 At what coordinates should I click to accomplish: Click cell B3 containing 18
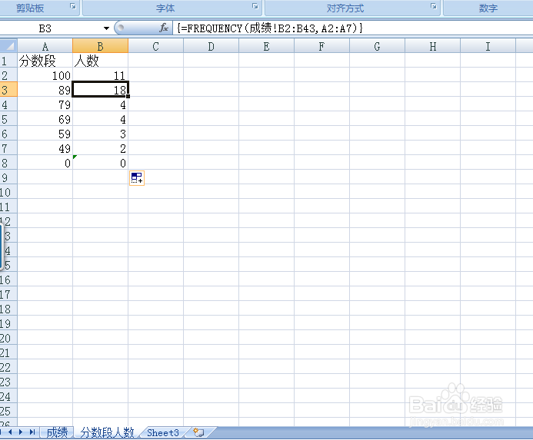pos(100,90)
